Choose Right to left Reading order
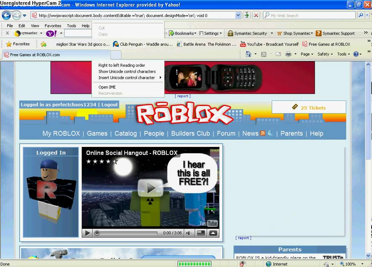 pyautogui.click(x=128, y=65)
